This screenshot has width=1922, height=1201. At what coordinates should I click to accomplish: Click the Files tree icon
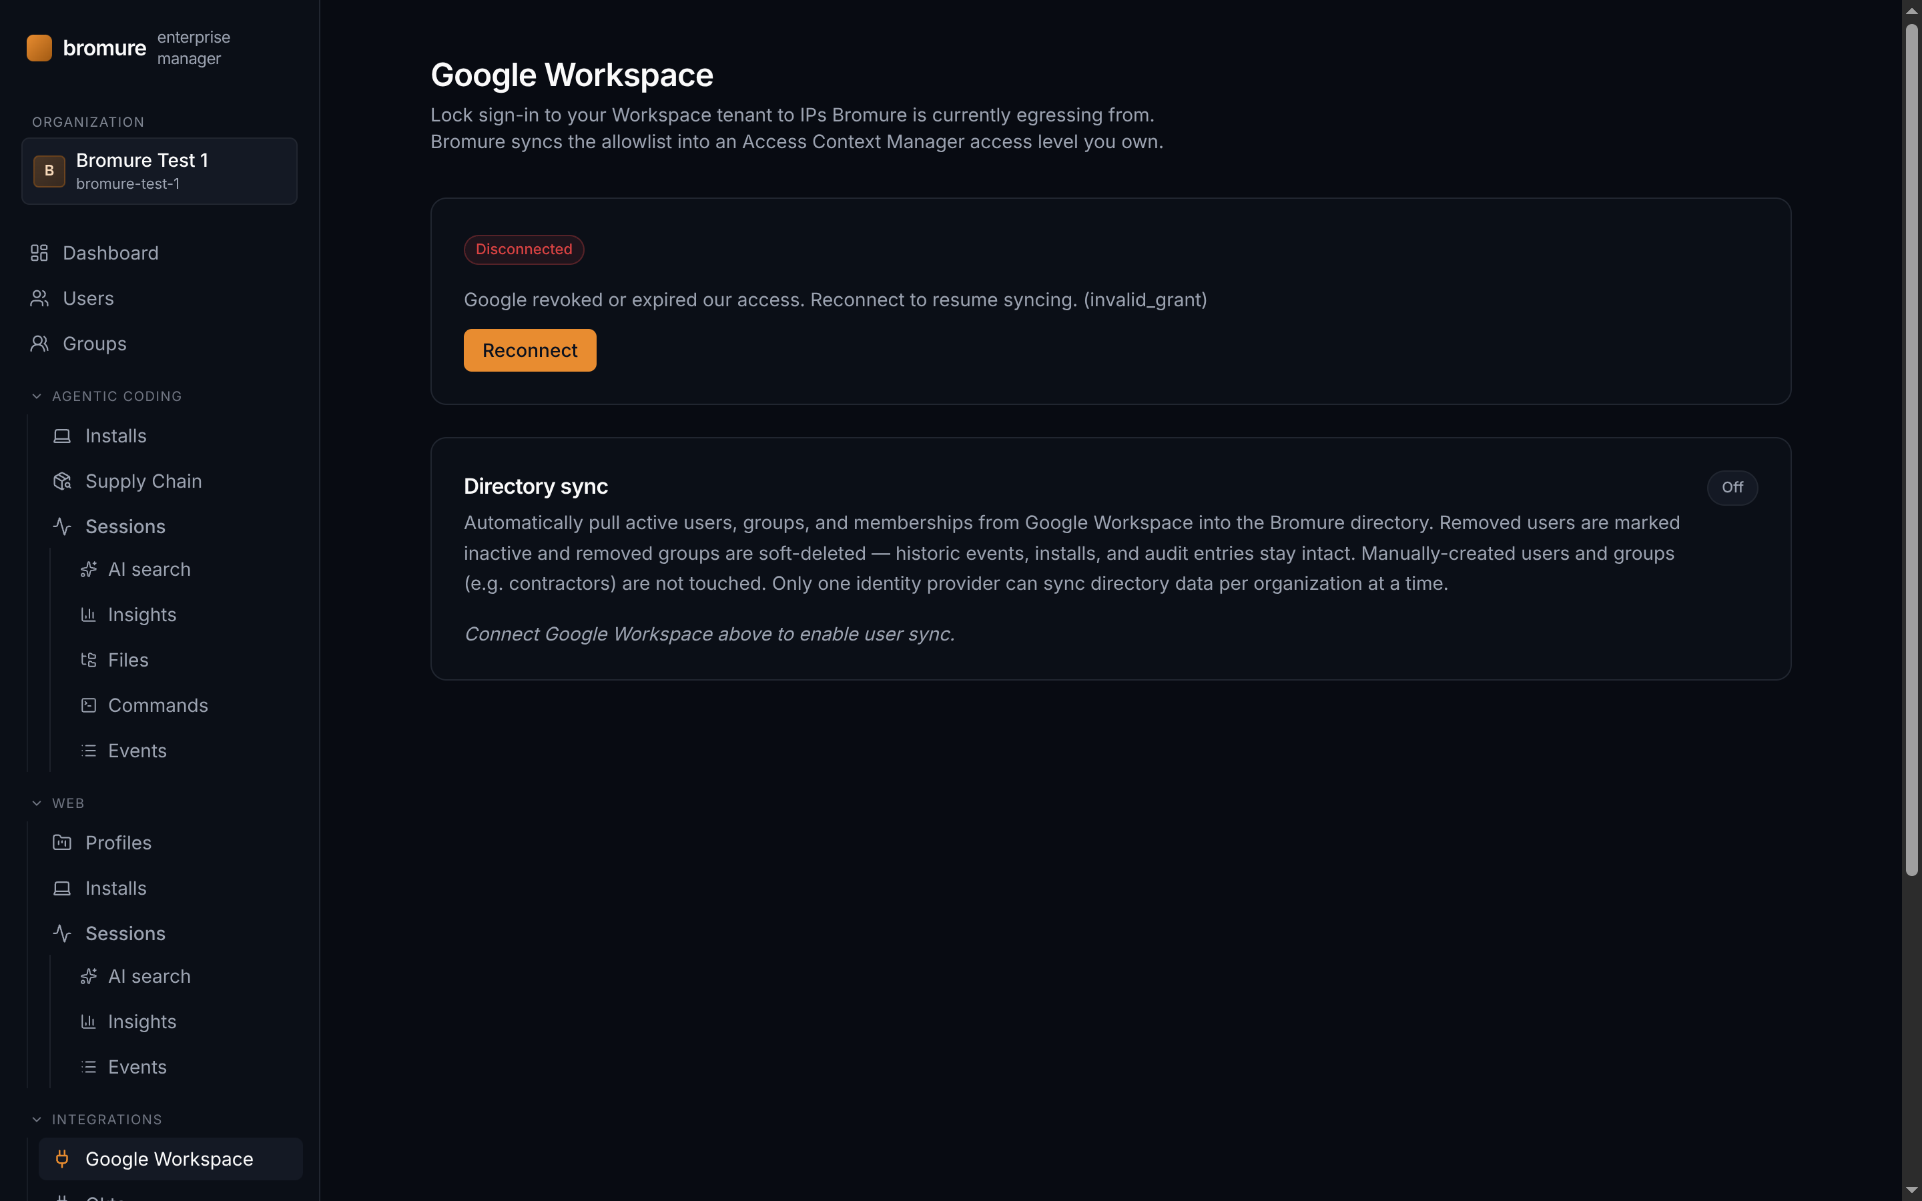click(x=88, y=660)
